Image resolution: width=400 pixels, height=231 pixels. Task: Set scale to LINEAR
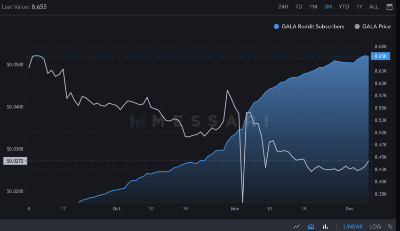pyautogui.click(x=353, y=226)
